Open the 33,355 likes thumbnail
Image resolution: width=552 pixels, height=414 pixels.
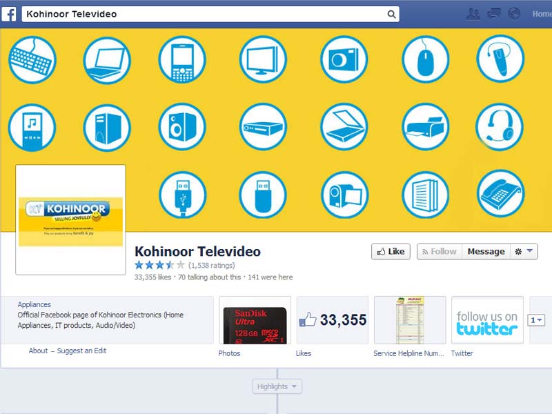click(x=333, y=320)
